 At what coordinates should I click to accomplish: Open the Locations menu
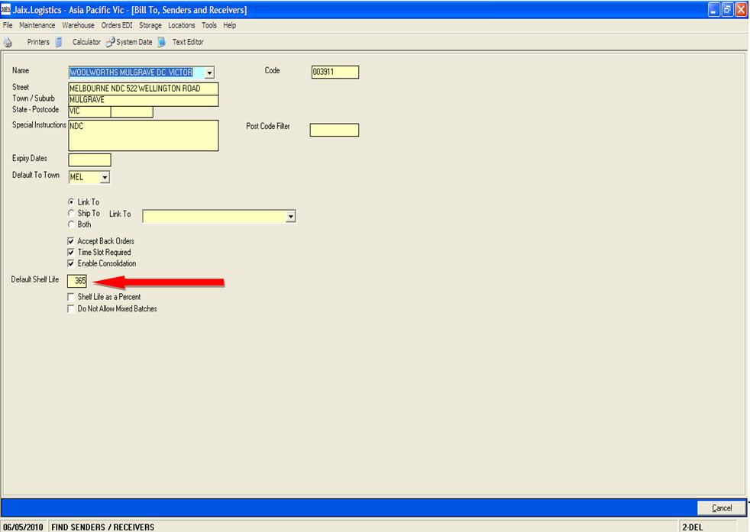181,25
